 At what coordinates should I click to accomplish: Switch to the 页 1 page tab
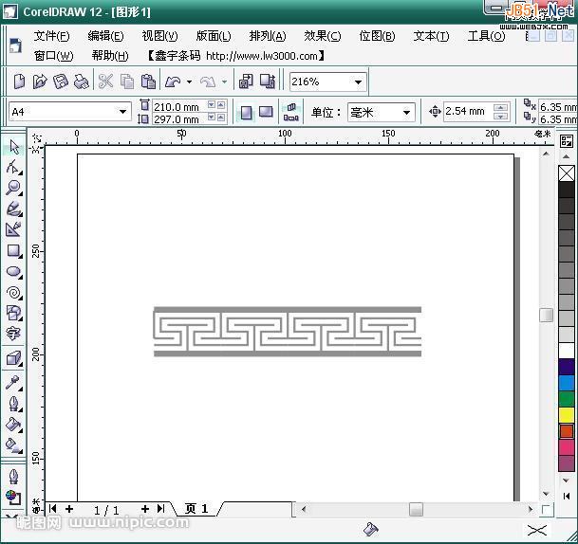pos(196,509)
